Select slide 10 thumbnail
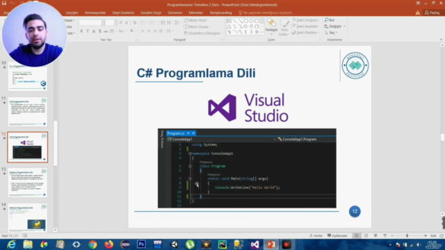Screen dimensions: 445x250 tap(28, 76)
